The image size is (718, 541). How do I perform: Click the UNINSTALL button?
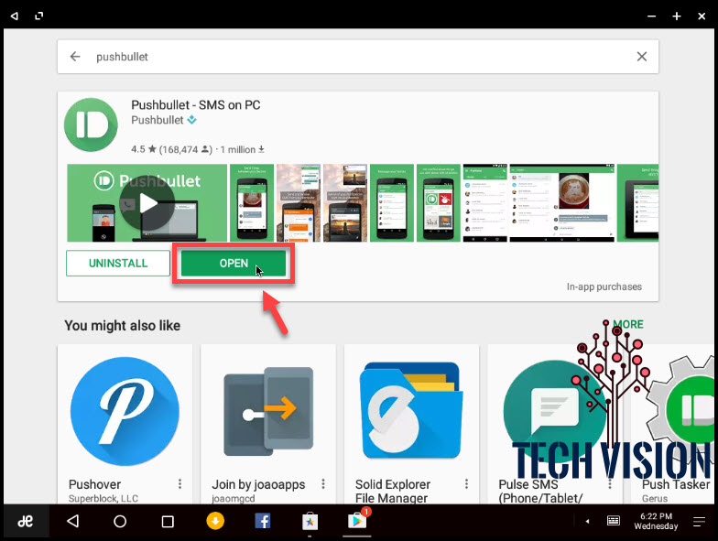point(117,264)
